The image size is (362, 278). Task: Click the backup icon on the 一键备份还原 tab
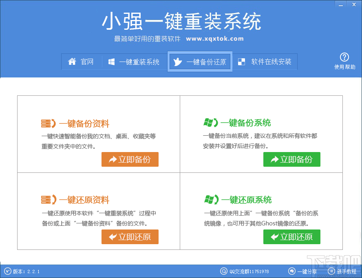[179, 62]
